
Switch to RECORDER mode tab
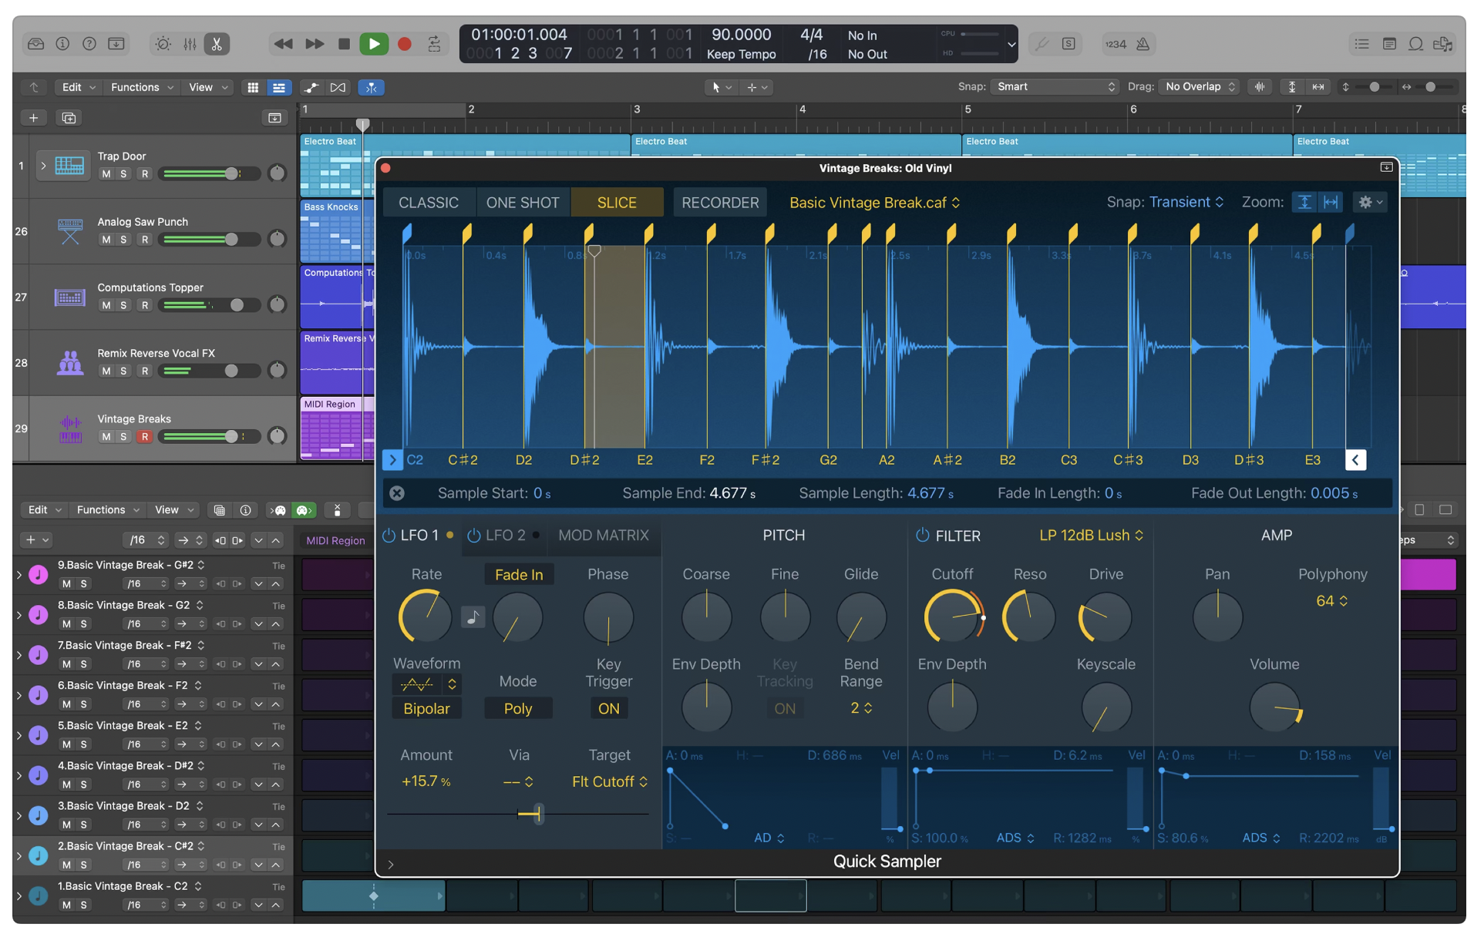pyautogui.click(x=720, y=202)
